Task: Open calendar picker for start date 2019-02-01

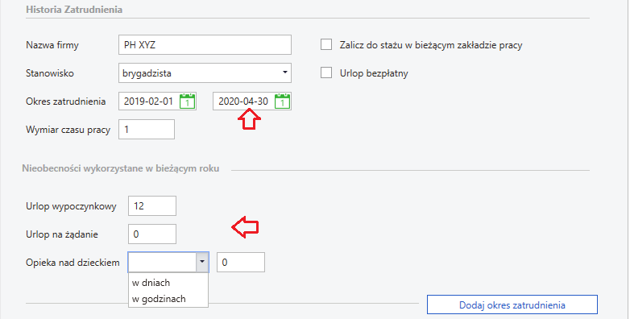Action: tap(187, 101)
